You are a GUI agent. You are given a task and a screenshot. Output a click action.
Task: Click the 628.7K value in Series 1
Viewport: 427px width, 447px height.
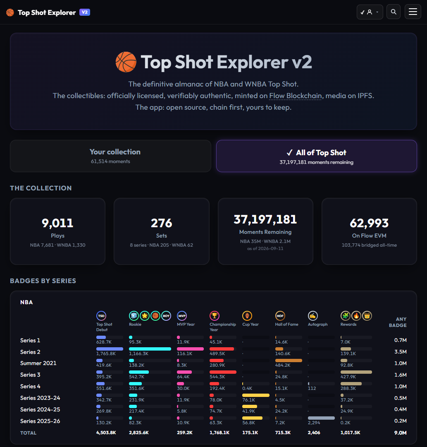point(104,342)
